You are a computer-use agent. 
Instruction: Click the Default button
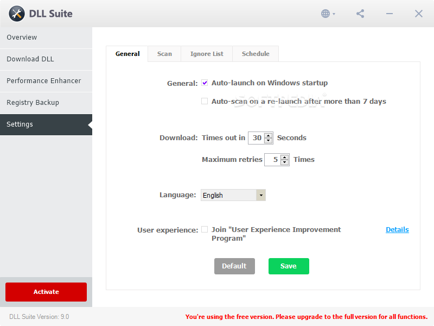pyautogui.click(x=234, y=266)
